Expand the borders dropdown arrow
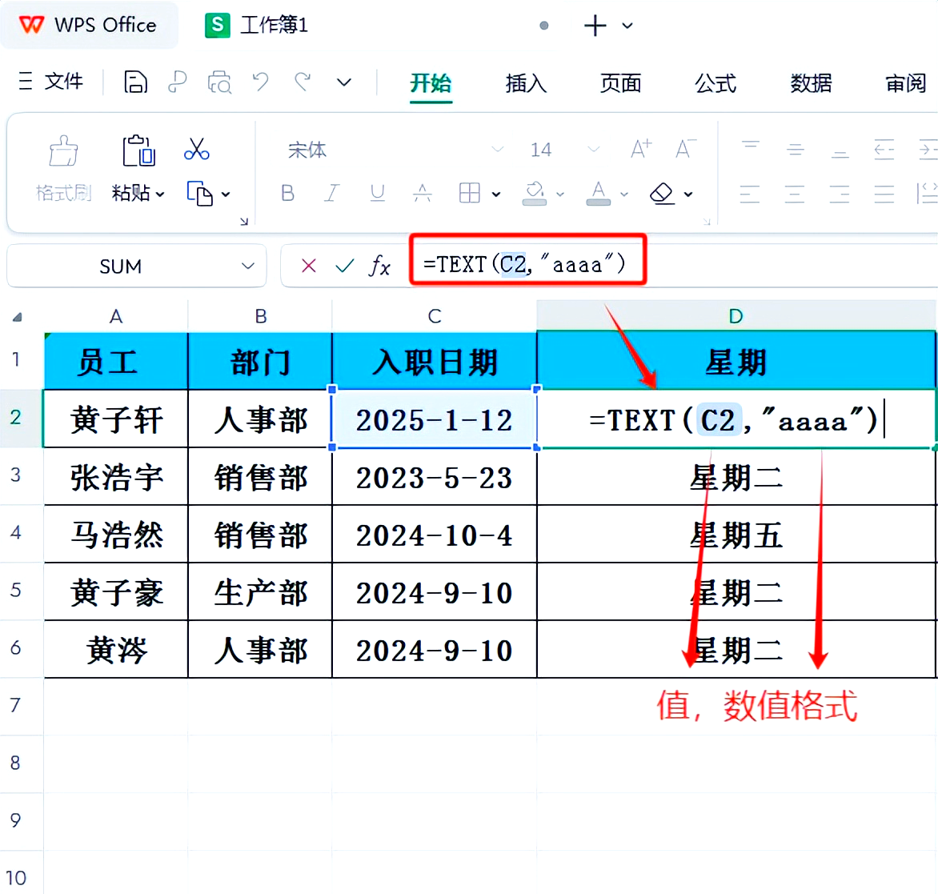 tap(496, 194)
